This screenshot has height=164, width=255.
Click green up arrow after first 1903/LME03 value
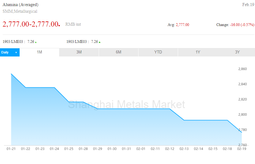click(x=36, y=42)
